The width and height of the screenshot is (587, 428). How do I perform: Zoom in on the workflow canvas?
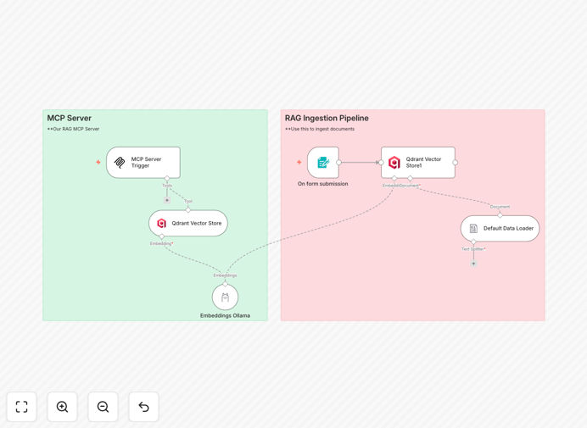coord(63,407)
